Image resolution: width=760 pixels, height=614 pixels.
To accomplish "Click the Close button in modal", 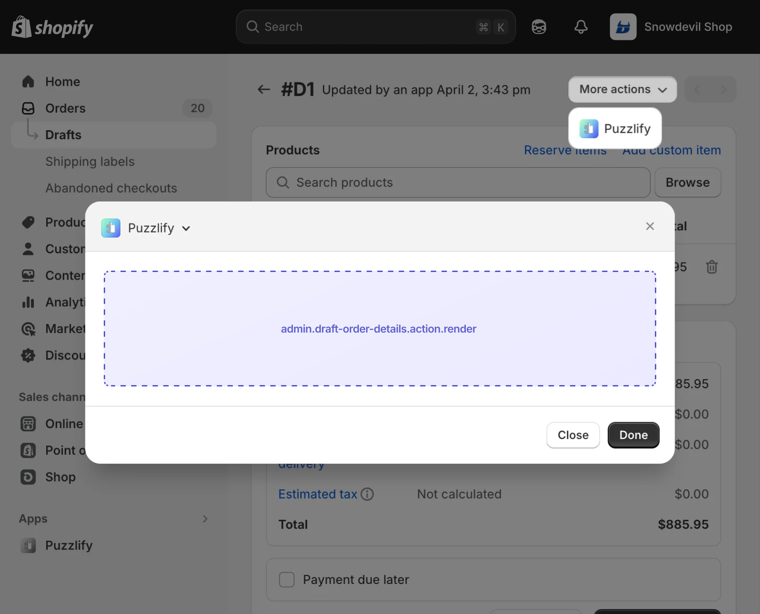I will (573, 435).
